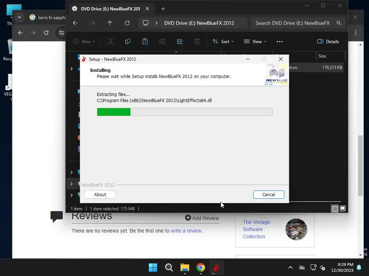Add a new File Explorer tab
Viewport: 369px width, 276px height.
[163, 9]
